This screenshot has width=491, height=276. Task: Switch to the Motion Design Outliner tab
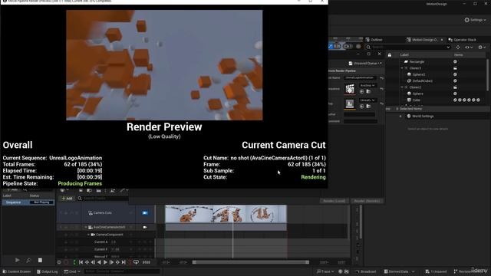422,40
